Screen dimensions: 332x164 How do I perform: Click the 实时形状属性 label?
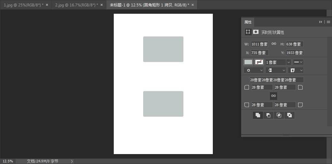tap(273, 32)
